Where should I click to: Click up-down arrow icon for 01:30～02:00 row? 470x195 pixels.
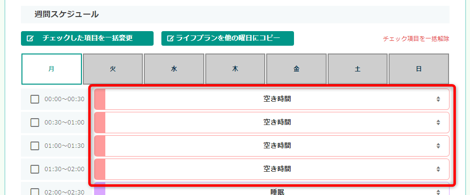tap(438, 169)
